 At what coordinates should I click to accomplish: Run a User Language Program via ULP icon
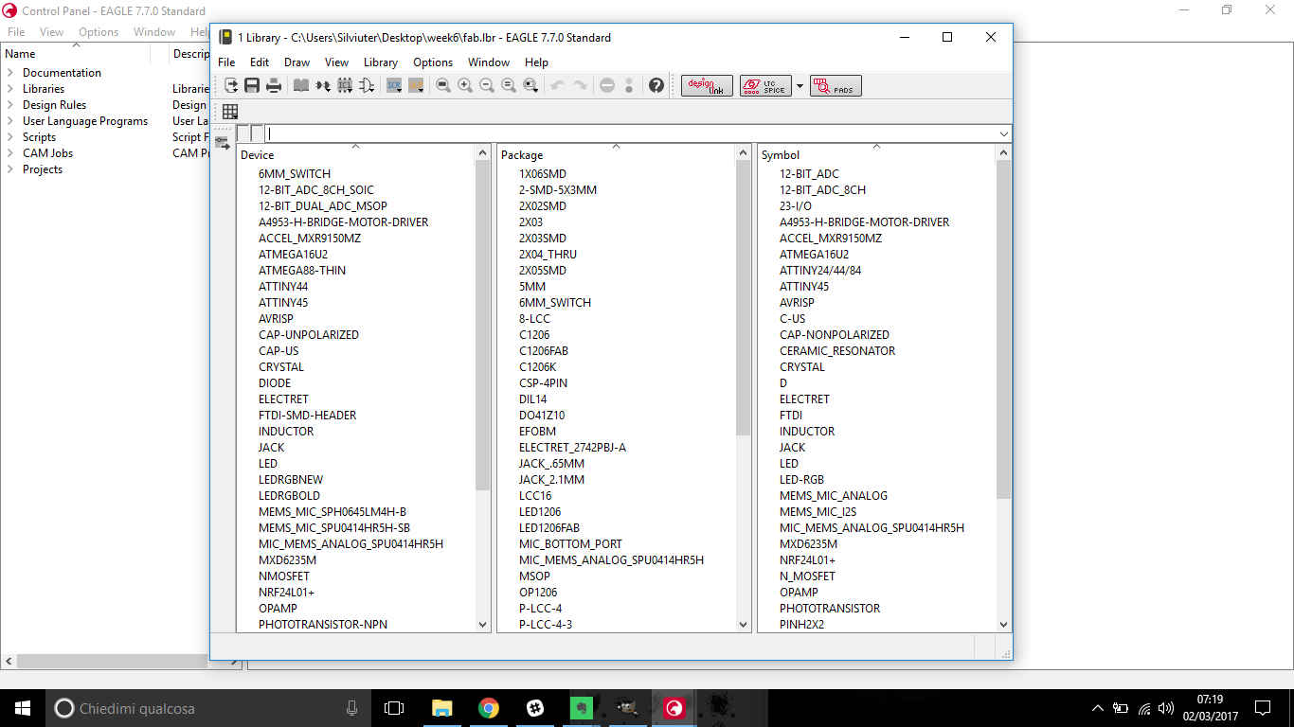[x=415, y=86]
